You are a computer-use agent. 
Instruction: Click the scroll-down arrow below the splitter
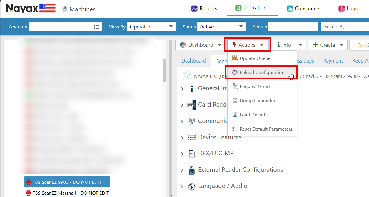(x=171, y=195)
